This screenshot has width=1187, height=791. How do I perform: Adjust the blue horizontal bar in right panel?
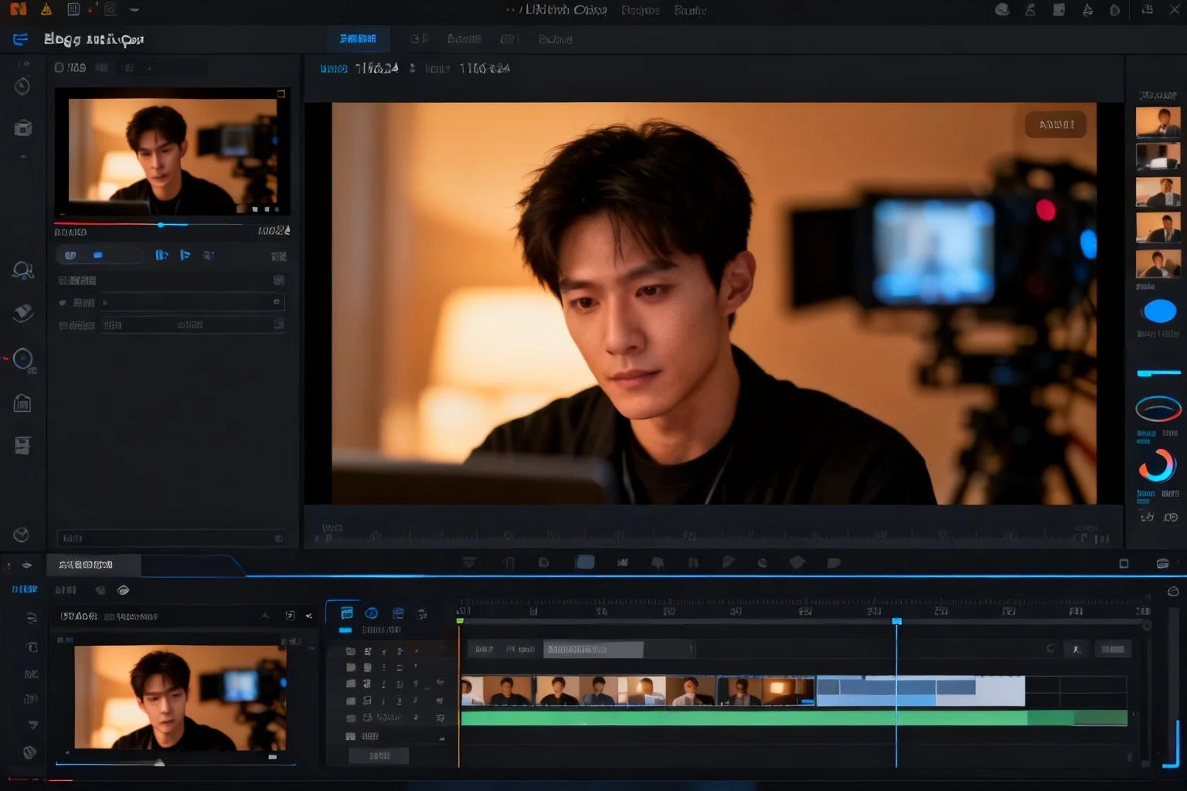pos(1158,373)
